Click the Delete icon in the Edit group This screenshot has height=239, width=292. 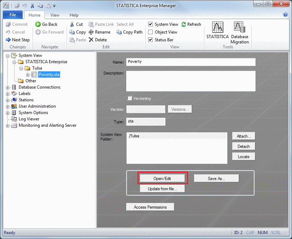click(91, 40)
